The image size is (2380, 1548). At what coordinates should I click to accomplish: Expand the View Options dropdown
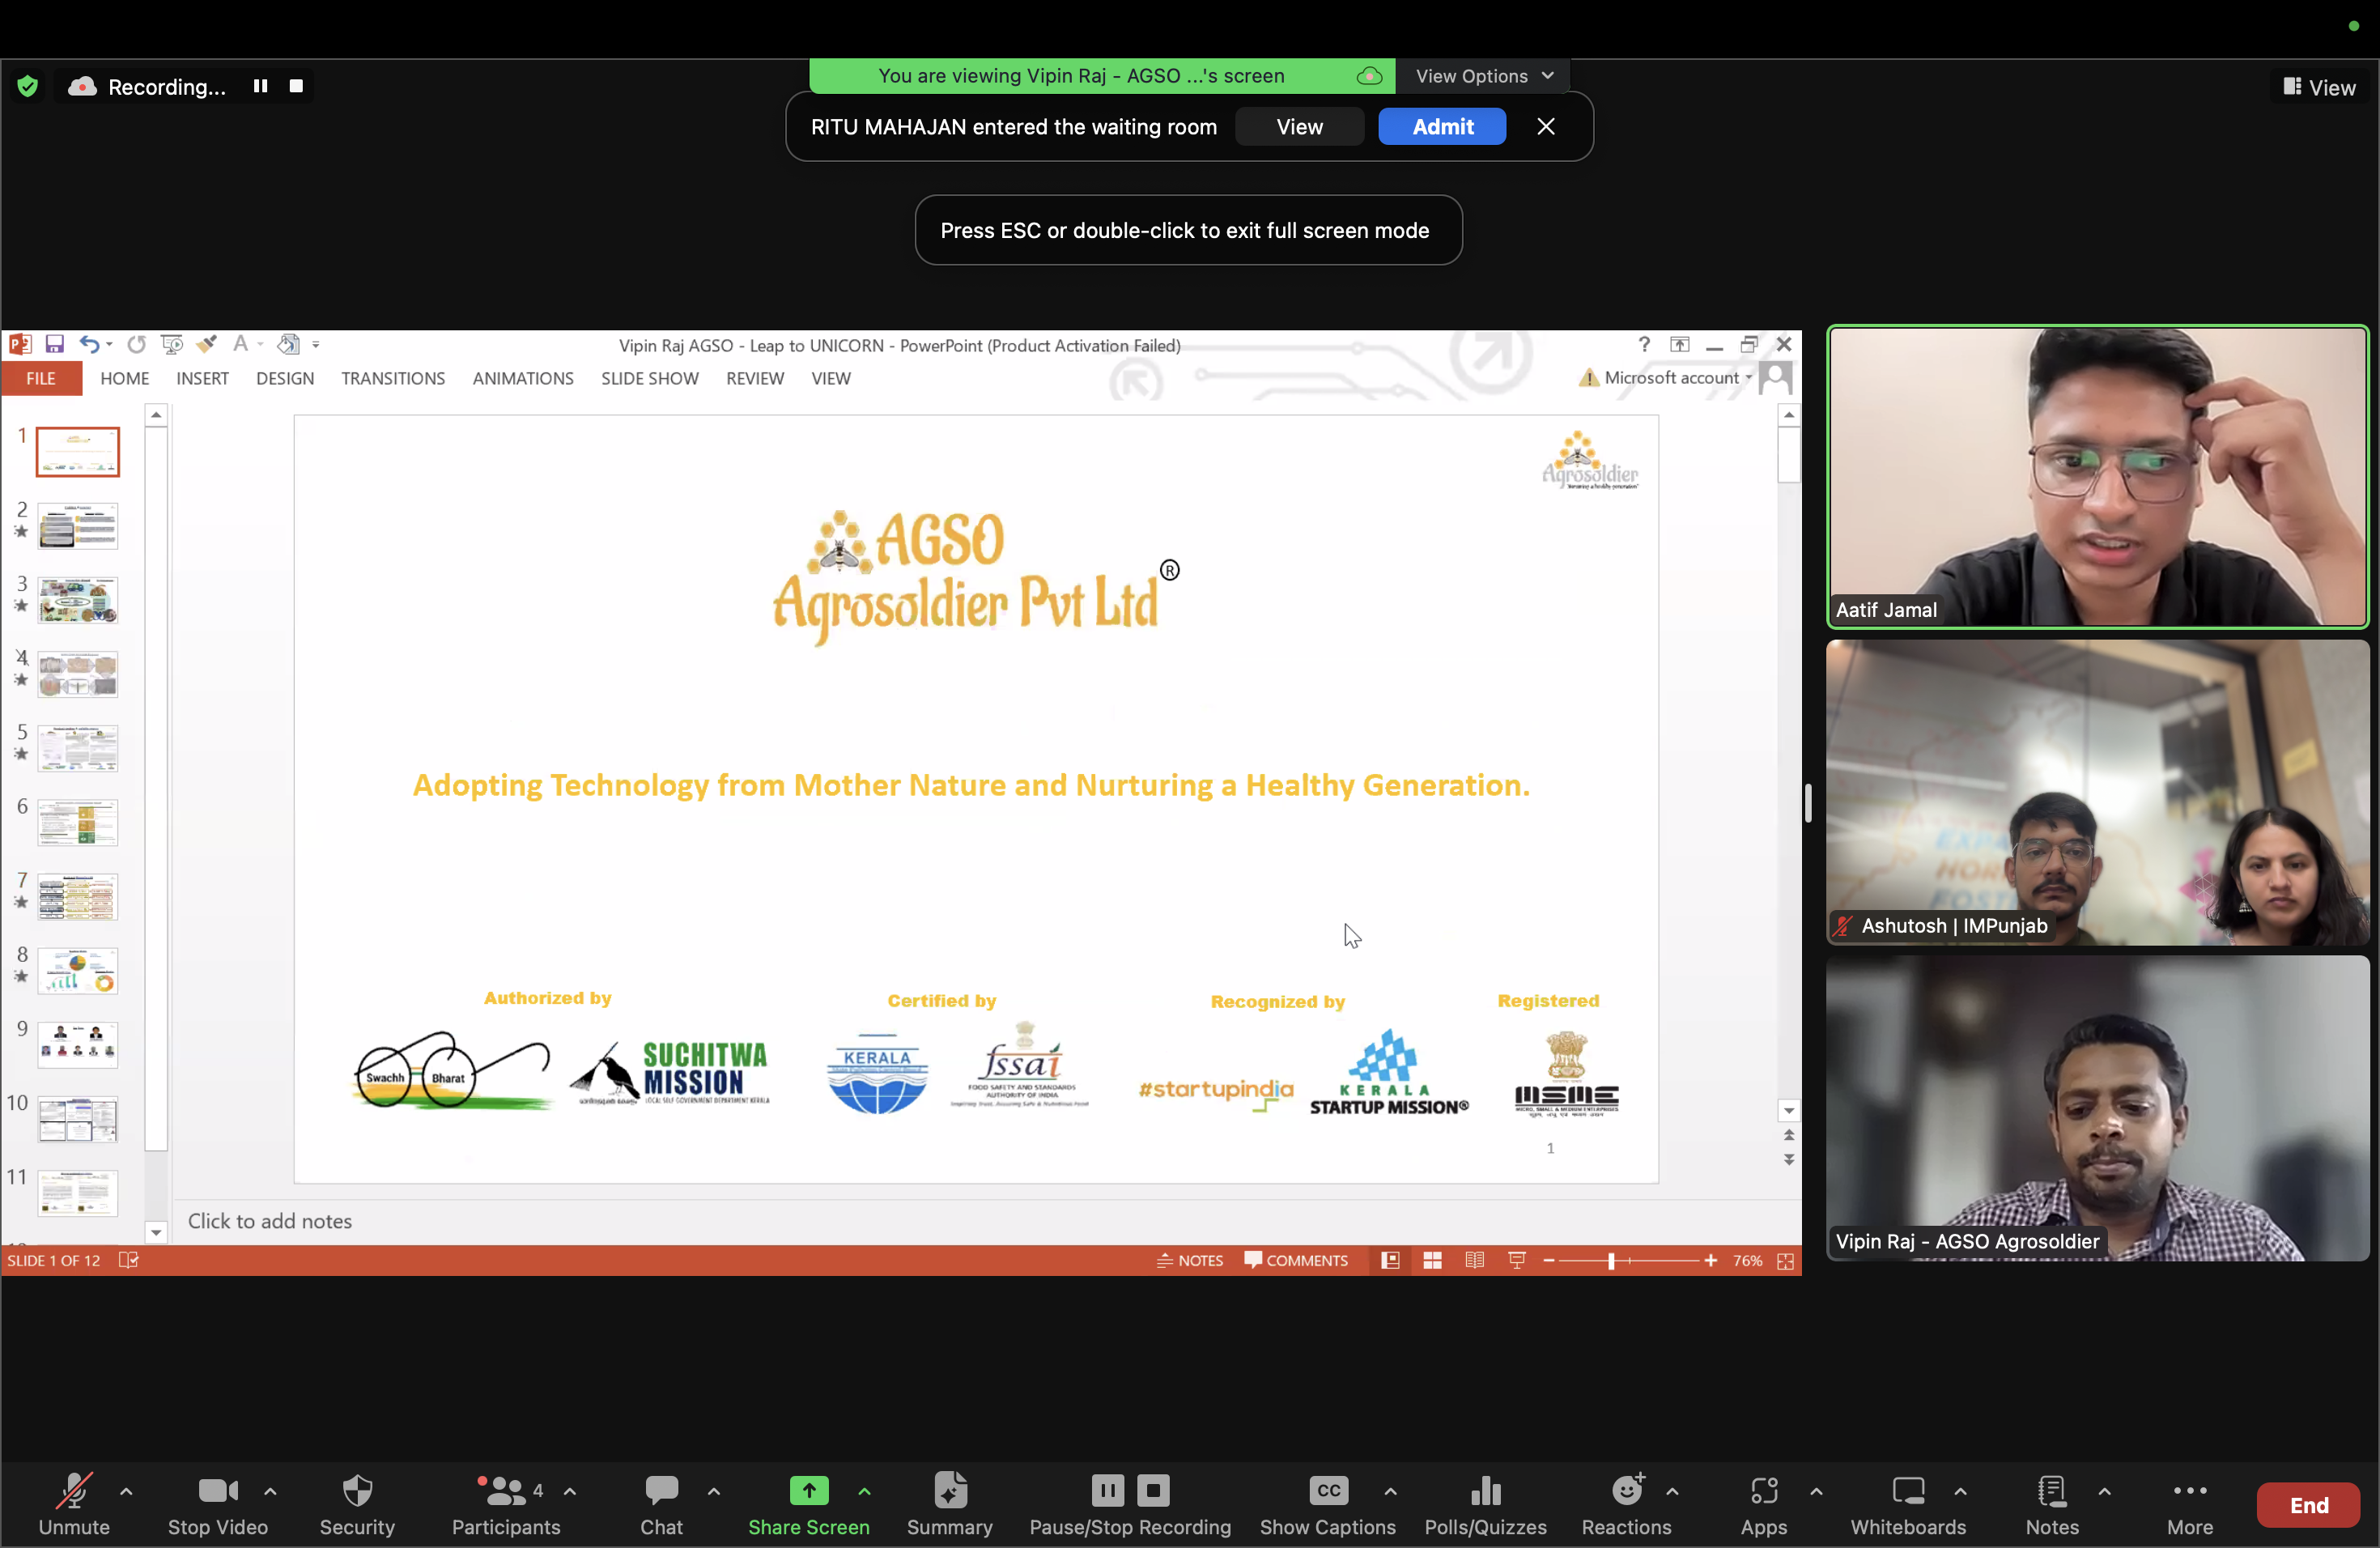[x=1483, y=76]
